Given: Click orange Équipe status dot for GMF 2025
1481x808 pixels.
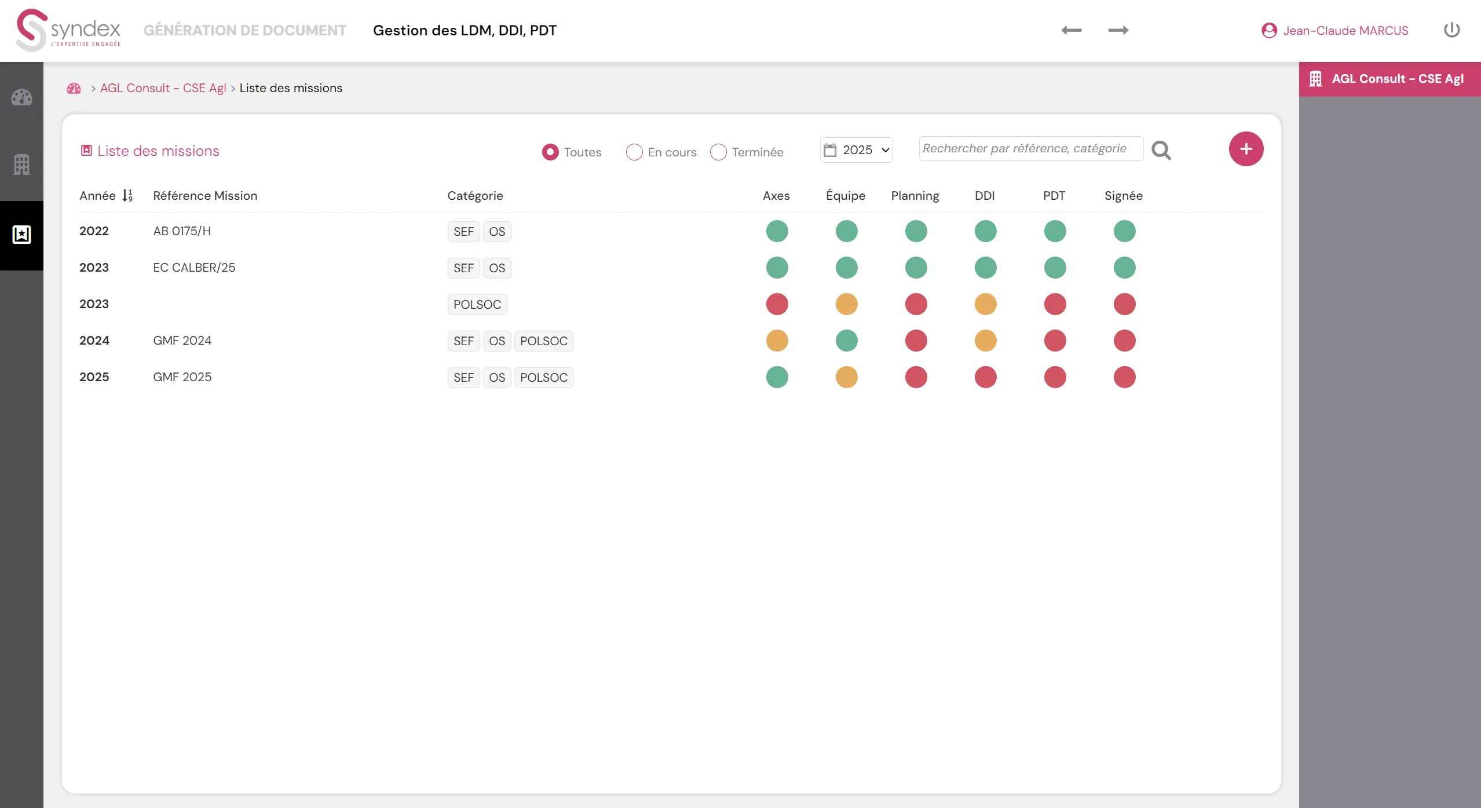Looking at the screenshot, I should 846,377.
